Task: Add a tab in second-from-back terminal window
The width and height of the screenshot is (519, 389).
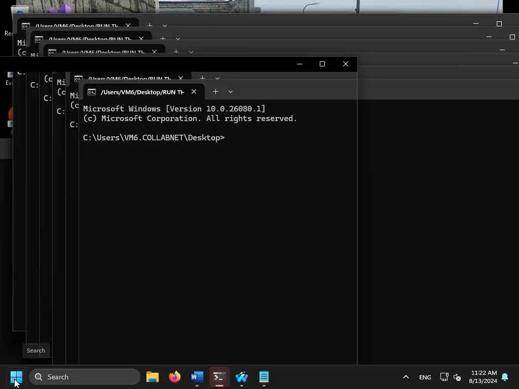Action: tap(163, 38)
